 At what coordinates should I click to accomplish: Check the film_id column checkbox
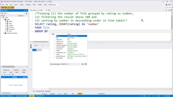pyautogui.click(x=55, y=36)
